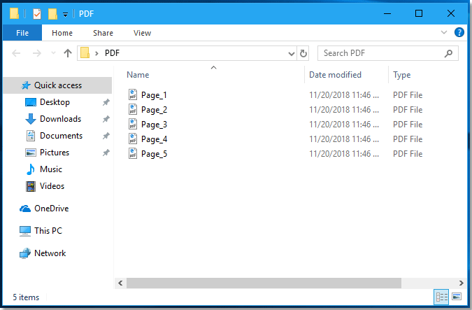Open the Share ribbon tab
The height and width of the screenshot is (310, 472).
[x=103, y=33]
